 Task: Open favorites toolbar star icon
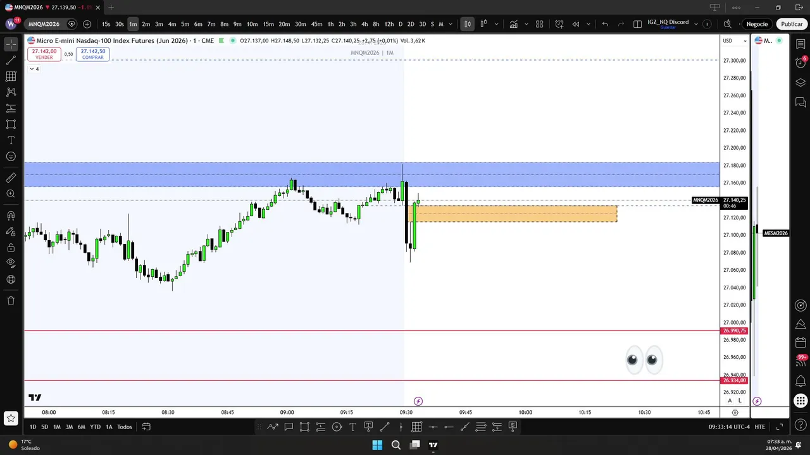pyautogui.click(x=11, y=418)
